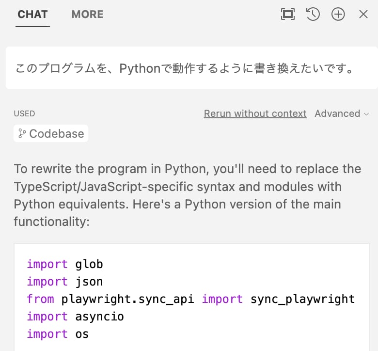Open the Advanced options dropdown
This screenshot has width=378, height=351.
coord(337,113)
